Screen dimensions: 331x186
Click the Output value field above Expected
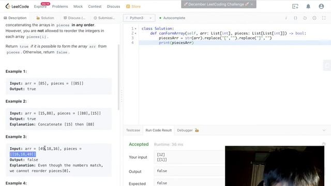189,171
